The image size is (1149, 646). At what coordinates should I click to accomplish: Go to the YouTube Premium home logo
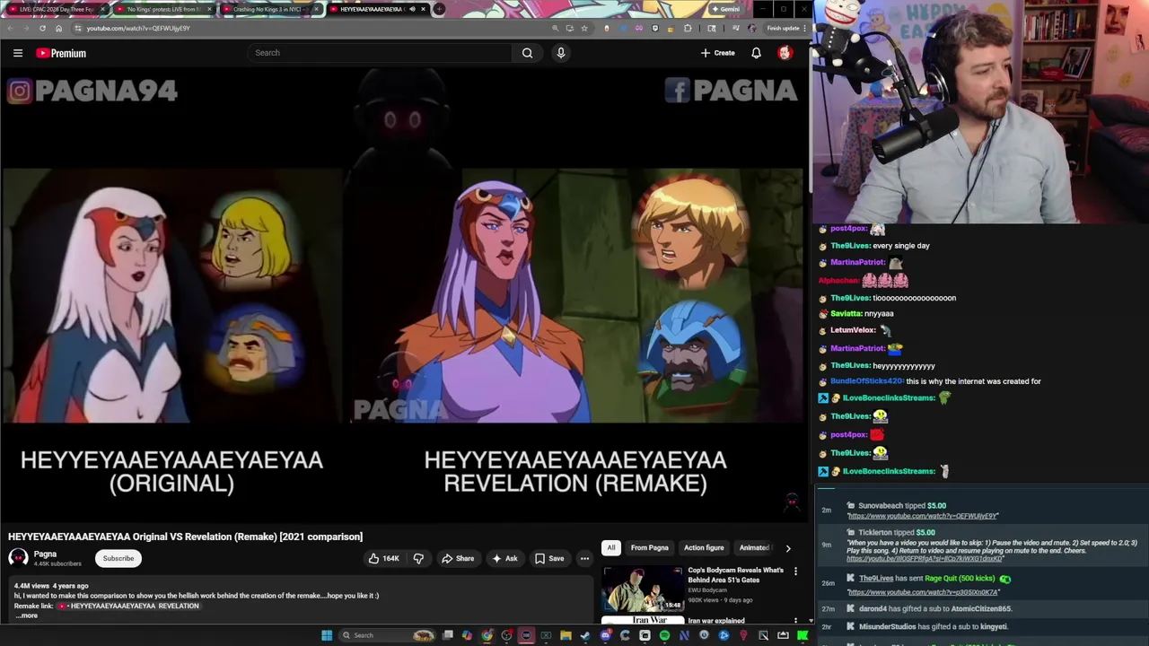point(61,53)
